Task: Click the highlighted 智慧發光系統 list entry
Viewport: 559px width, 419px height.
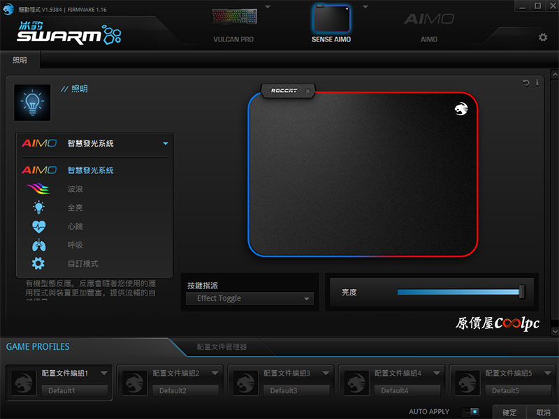Action: tap(91, 170)
